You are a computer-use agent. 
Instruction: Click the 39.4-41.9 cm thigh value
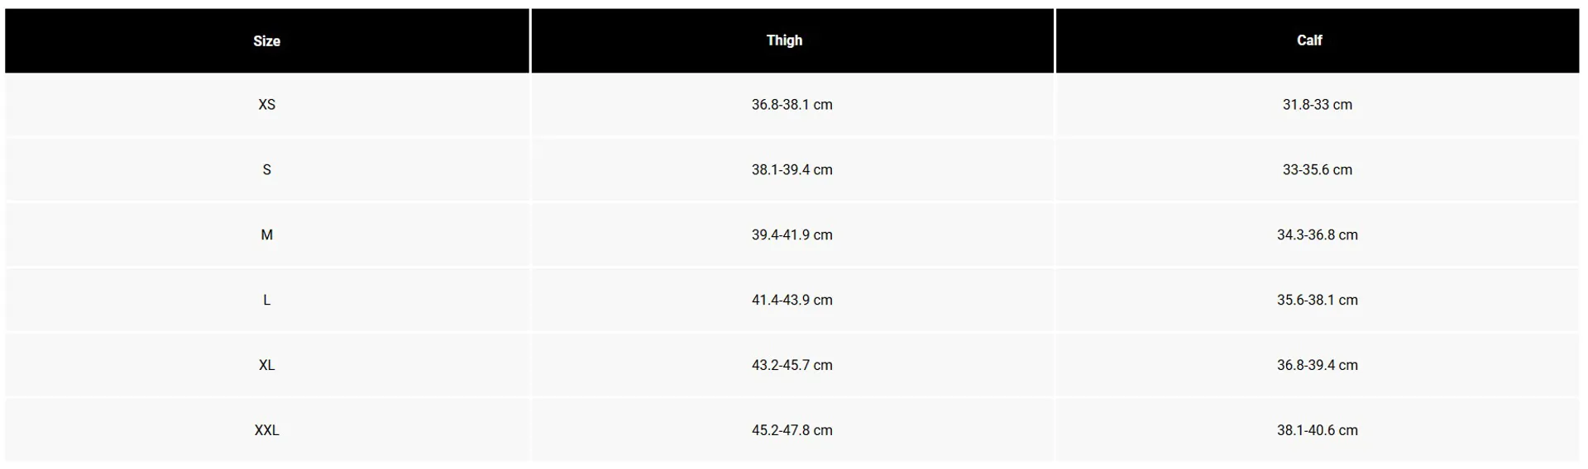[792, 235]
